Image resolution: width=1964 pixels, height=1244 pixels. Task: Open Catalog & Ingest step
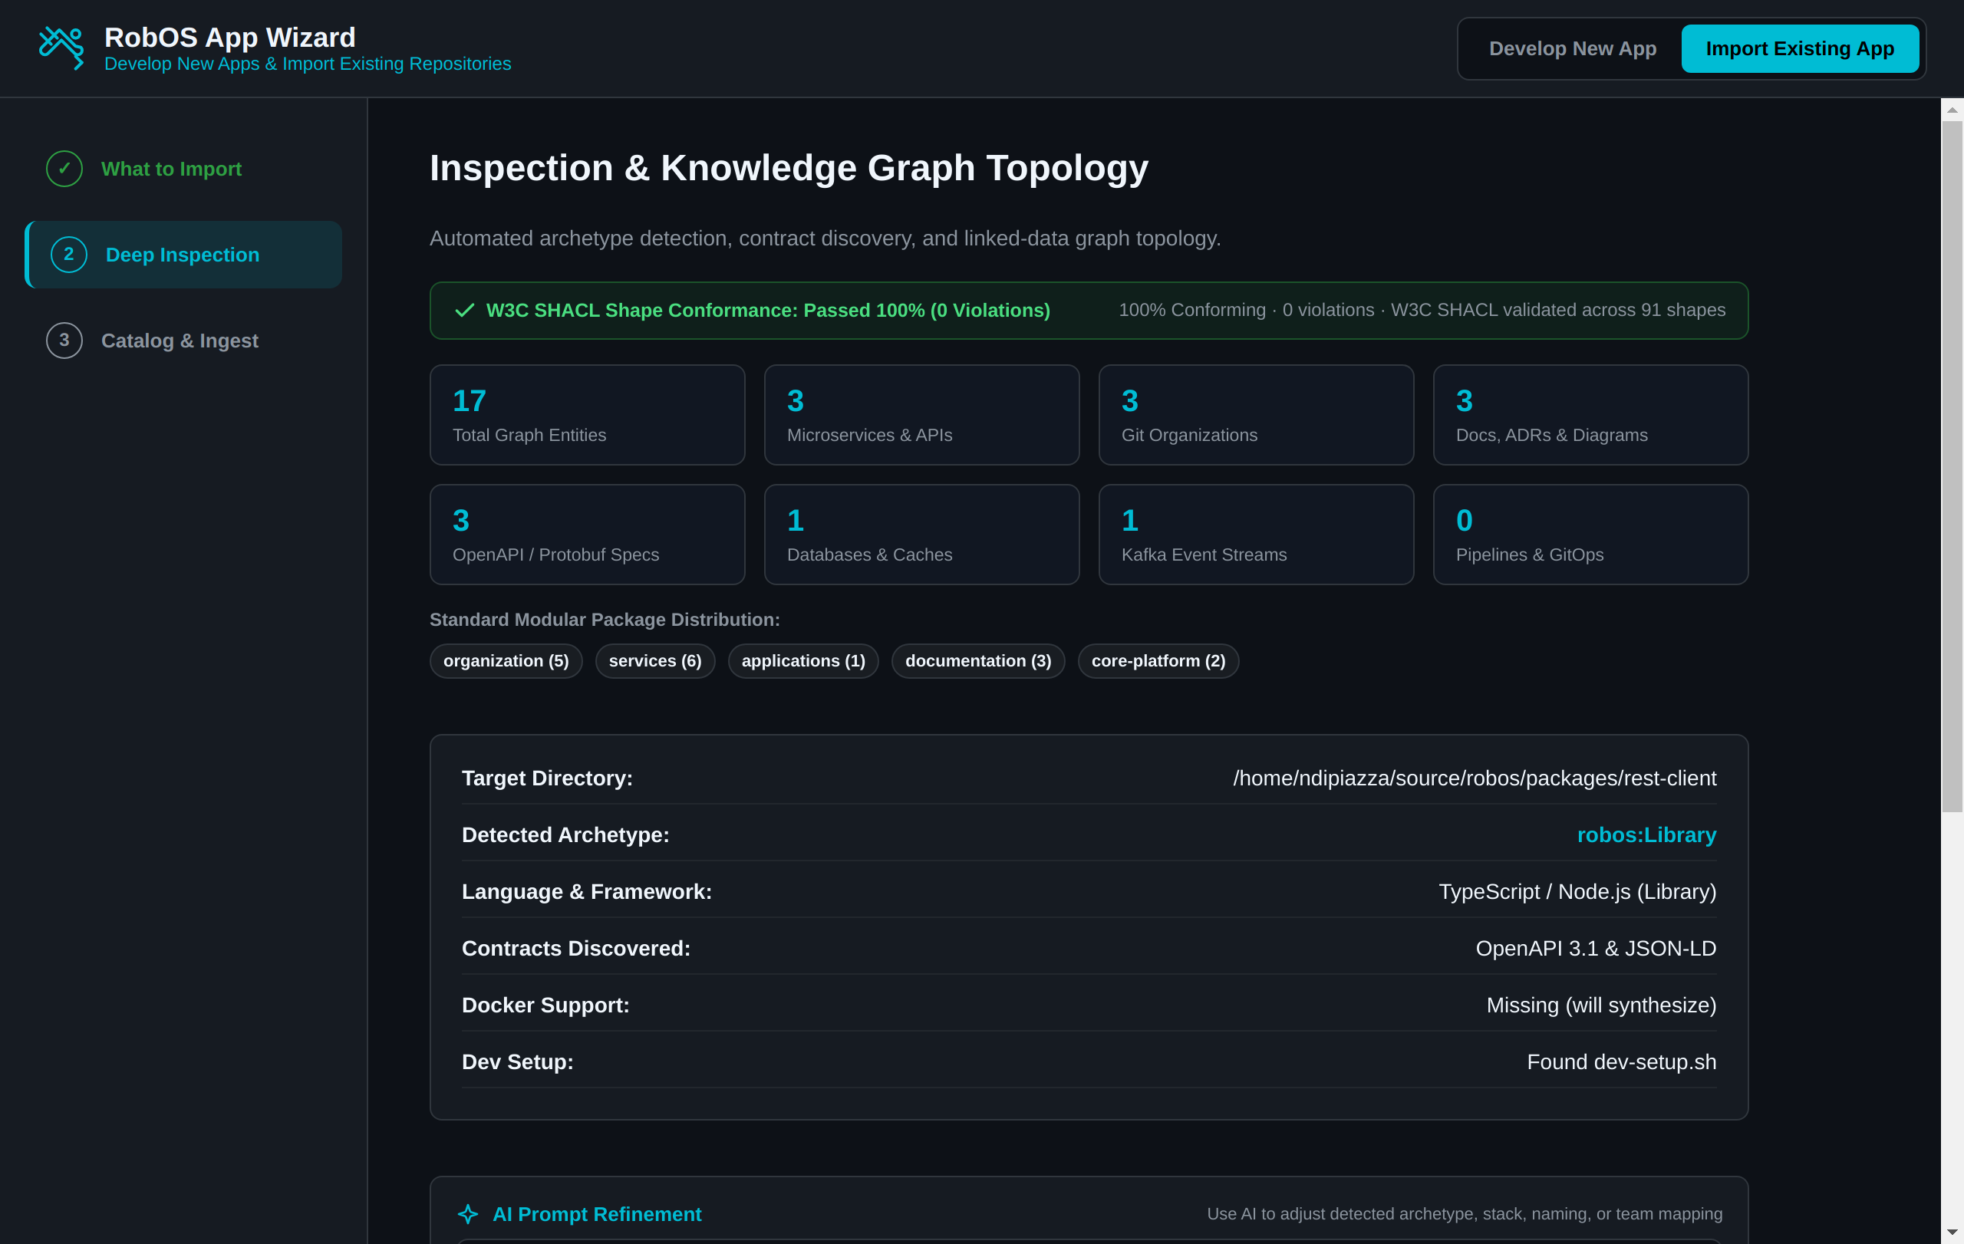[x=183, y=341]
